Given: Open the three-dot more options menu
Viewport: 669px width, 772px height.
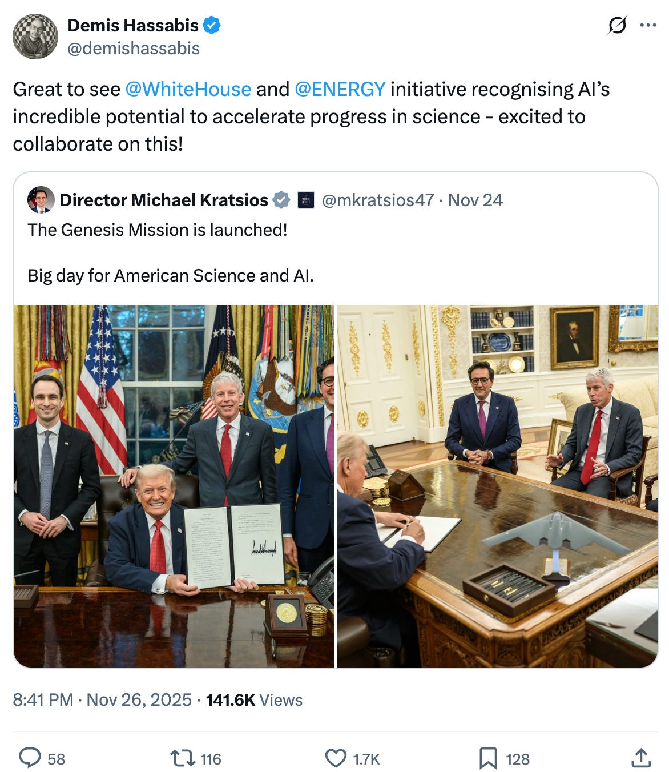Looking at the screenshot, I should coord(648,25).
